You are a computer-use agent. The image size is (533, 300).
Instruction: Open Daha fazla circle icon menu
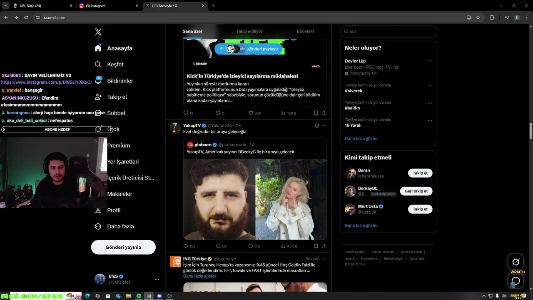[98, 227]
